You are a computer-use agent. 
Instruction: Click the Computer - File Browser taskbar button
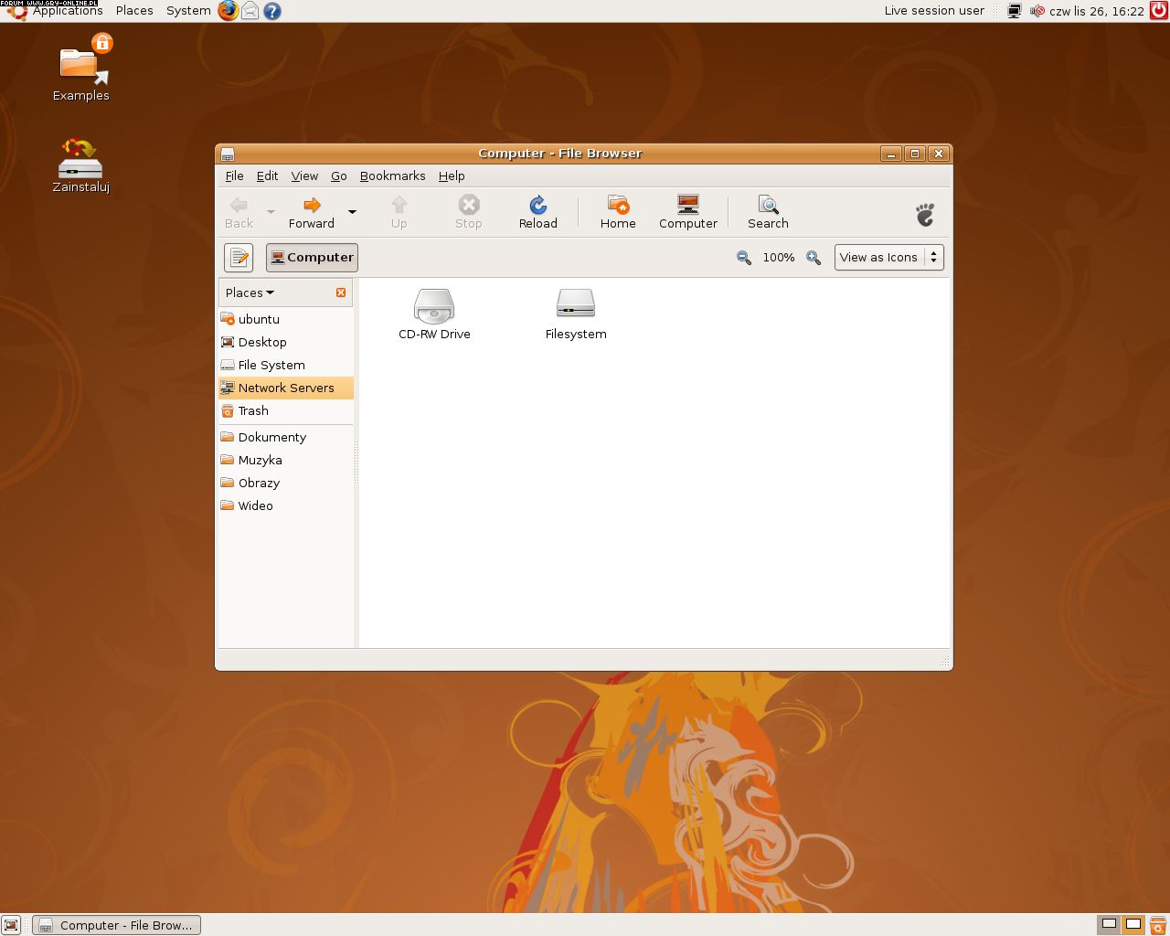click(x=116, y=925)
